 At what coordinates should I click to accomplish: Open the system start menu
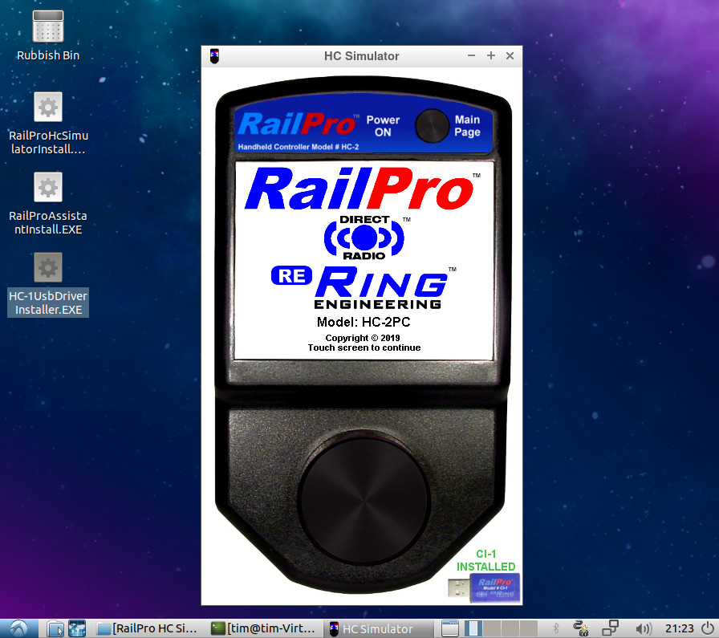(18, 628)
